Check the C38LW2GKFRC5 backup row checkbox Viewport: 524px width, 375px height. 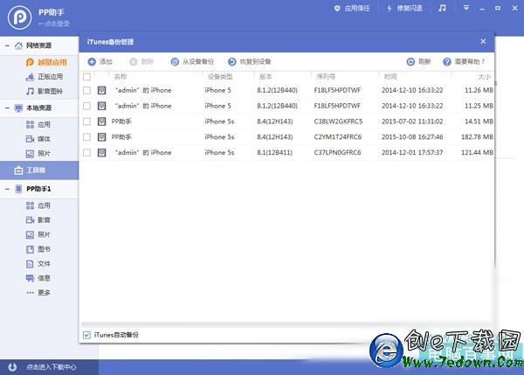(86, 122)
